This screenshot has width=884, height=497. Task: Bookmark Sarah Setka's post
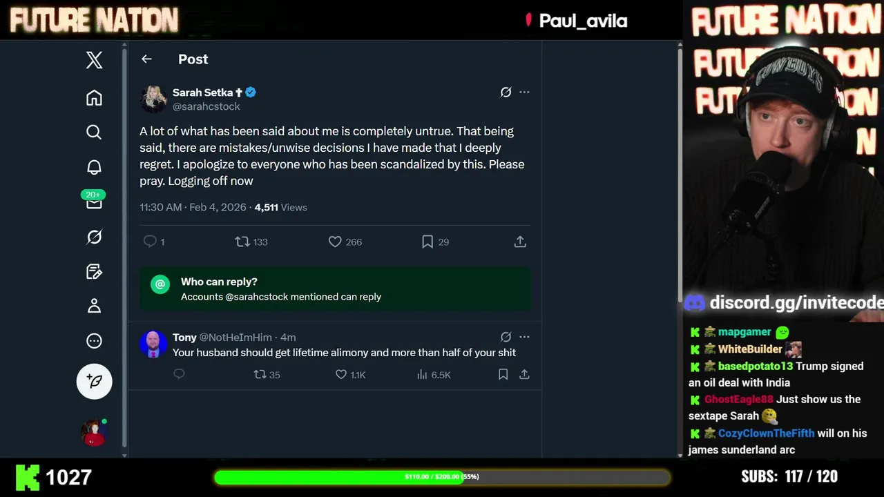pos(427,242)
